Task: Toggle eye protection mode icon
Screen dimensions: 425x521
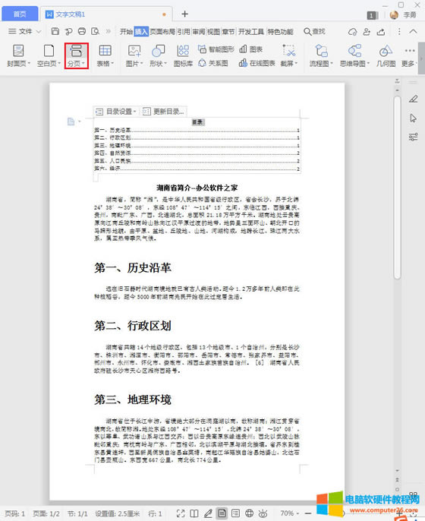Action: tap(263, 513)
